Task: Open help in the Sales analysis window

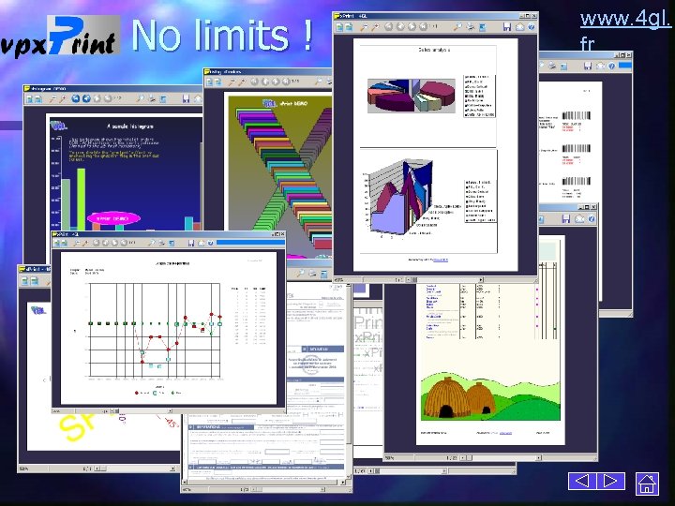Action: tap(532, 27)
